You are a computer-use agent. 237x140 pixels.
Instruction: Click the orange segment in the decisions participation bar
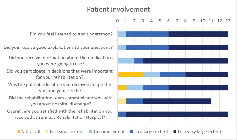click(130, 74)
